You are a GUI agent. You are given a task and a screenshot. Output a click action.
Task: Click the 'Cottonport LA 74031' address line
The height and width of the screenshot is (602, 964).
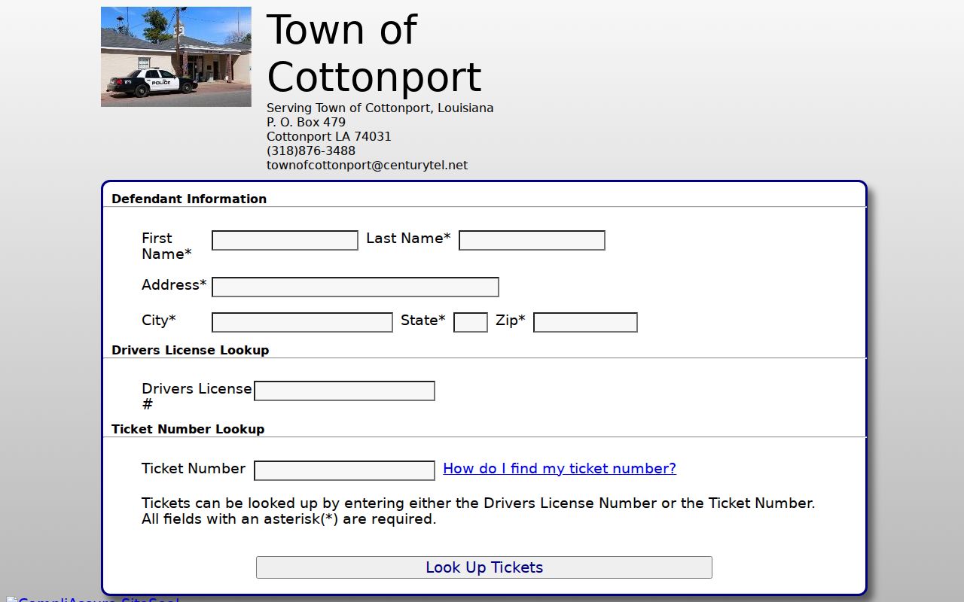(x=329, y=136)
